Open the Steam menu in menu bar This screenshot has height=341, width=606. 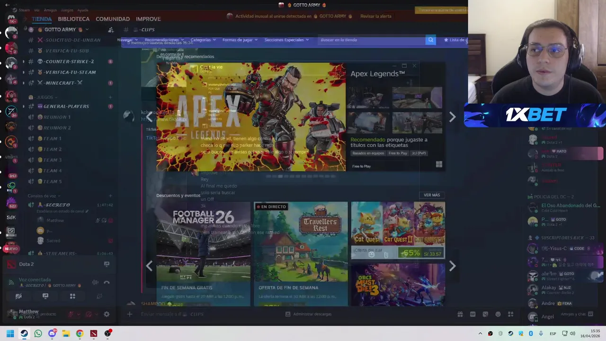tap(24, 10)
